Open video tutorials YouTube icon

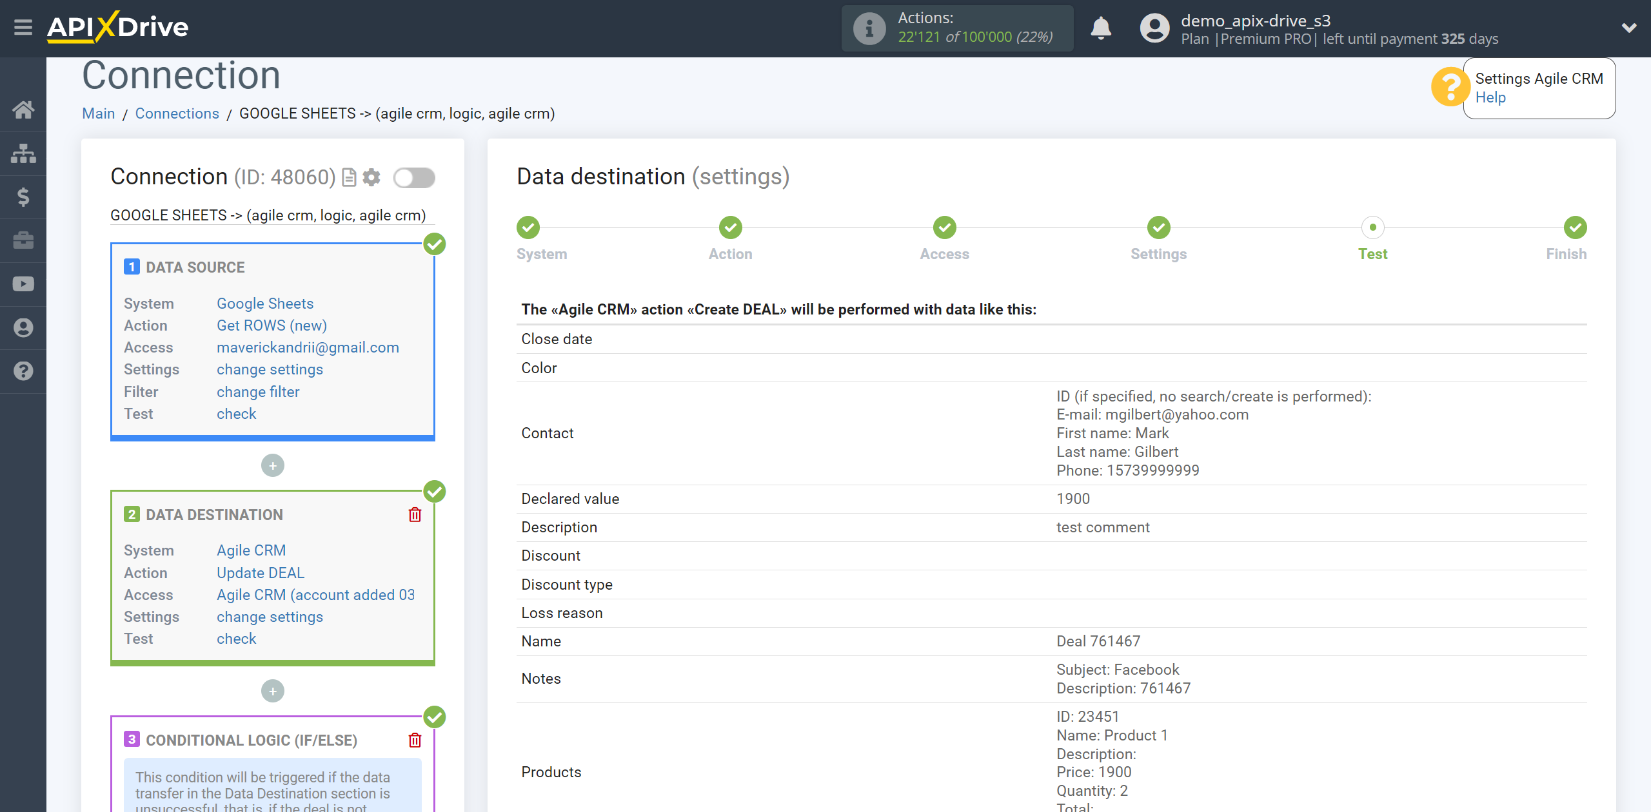(23, 284)
